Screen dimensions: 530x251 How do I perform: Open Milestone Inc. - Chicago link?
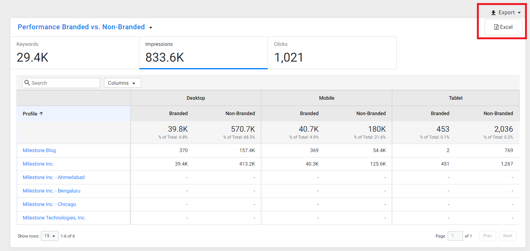(x=49, y=204)
